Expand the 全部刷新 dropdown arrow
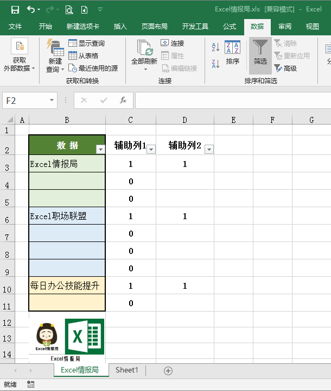The image size is (331, 391). click(x=145, y=69)
